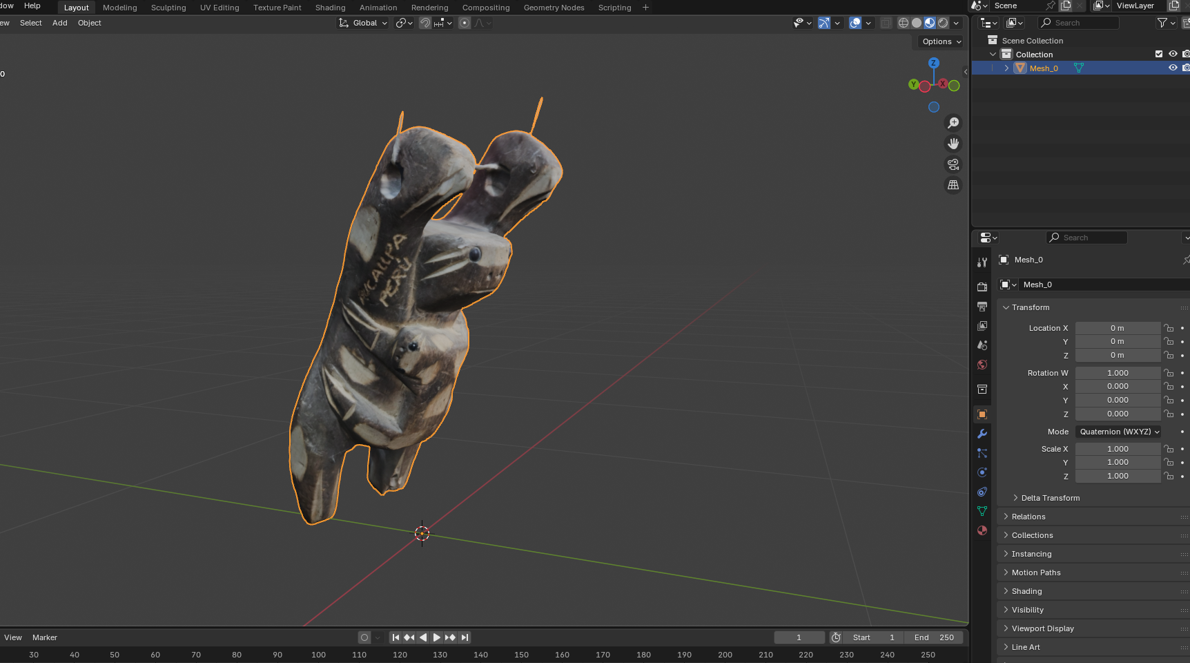This screenshot has width=1190, height=663.
Task: Hide Mesh_0 using its eye icon
Action: (1172, 68)
